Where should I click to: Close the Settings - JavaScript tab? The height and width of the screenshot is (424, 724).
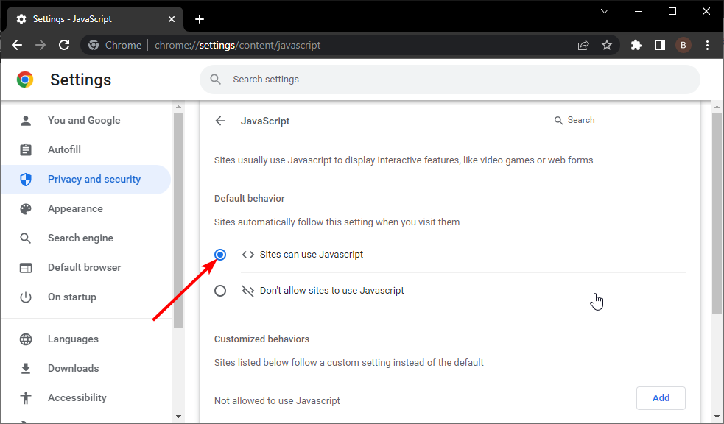[172, 19]
